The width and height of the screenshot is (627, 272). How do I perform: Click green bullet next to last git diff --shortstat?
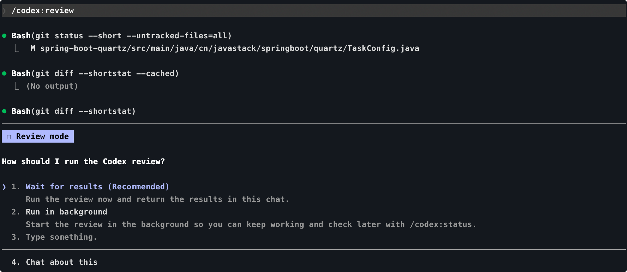tap(4, 111)
